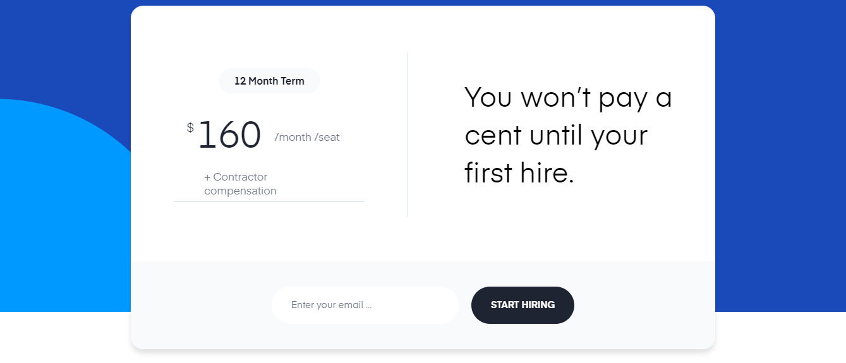
Task: Click the /month label
Action: 293,137
